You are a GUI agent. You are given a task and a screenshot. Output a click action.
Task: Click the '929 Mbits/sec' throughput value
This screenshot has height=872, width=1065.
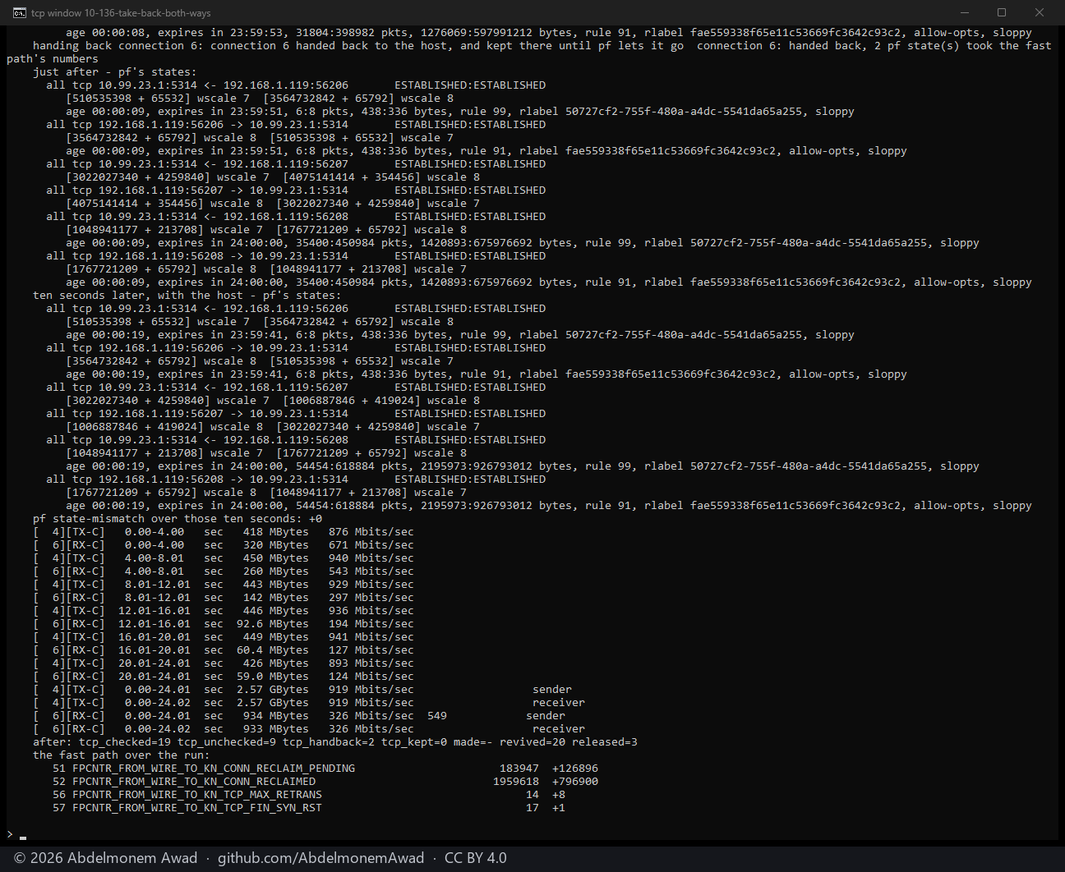point(371,585)
